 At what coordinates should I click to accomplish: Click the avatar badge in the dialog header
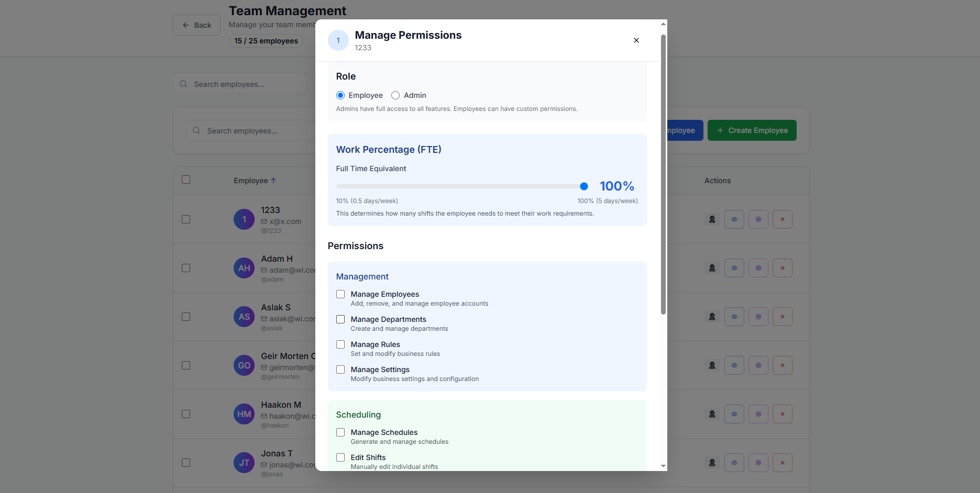click(338, 40)
